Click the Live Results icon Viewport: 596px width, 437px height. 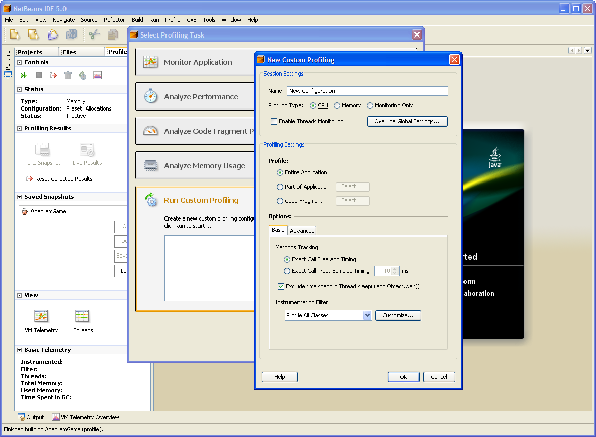coord(87,150)
